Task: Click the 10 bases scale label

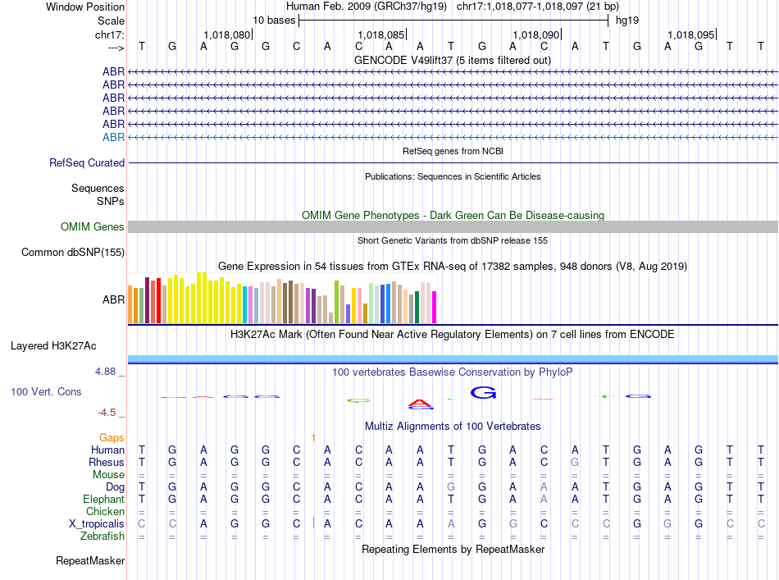Action: click(x=274, y=21)
